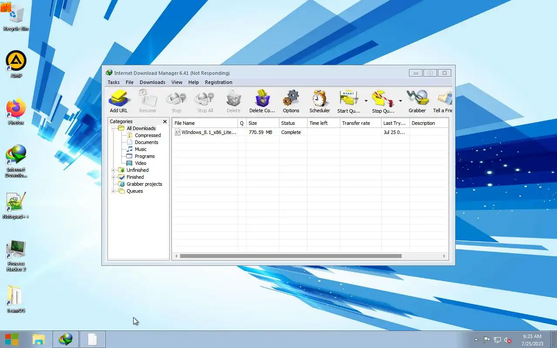
Task: Click the Start Queue toolbar icon
Action: coord(349,101)
